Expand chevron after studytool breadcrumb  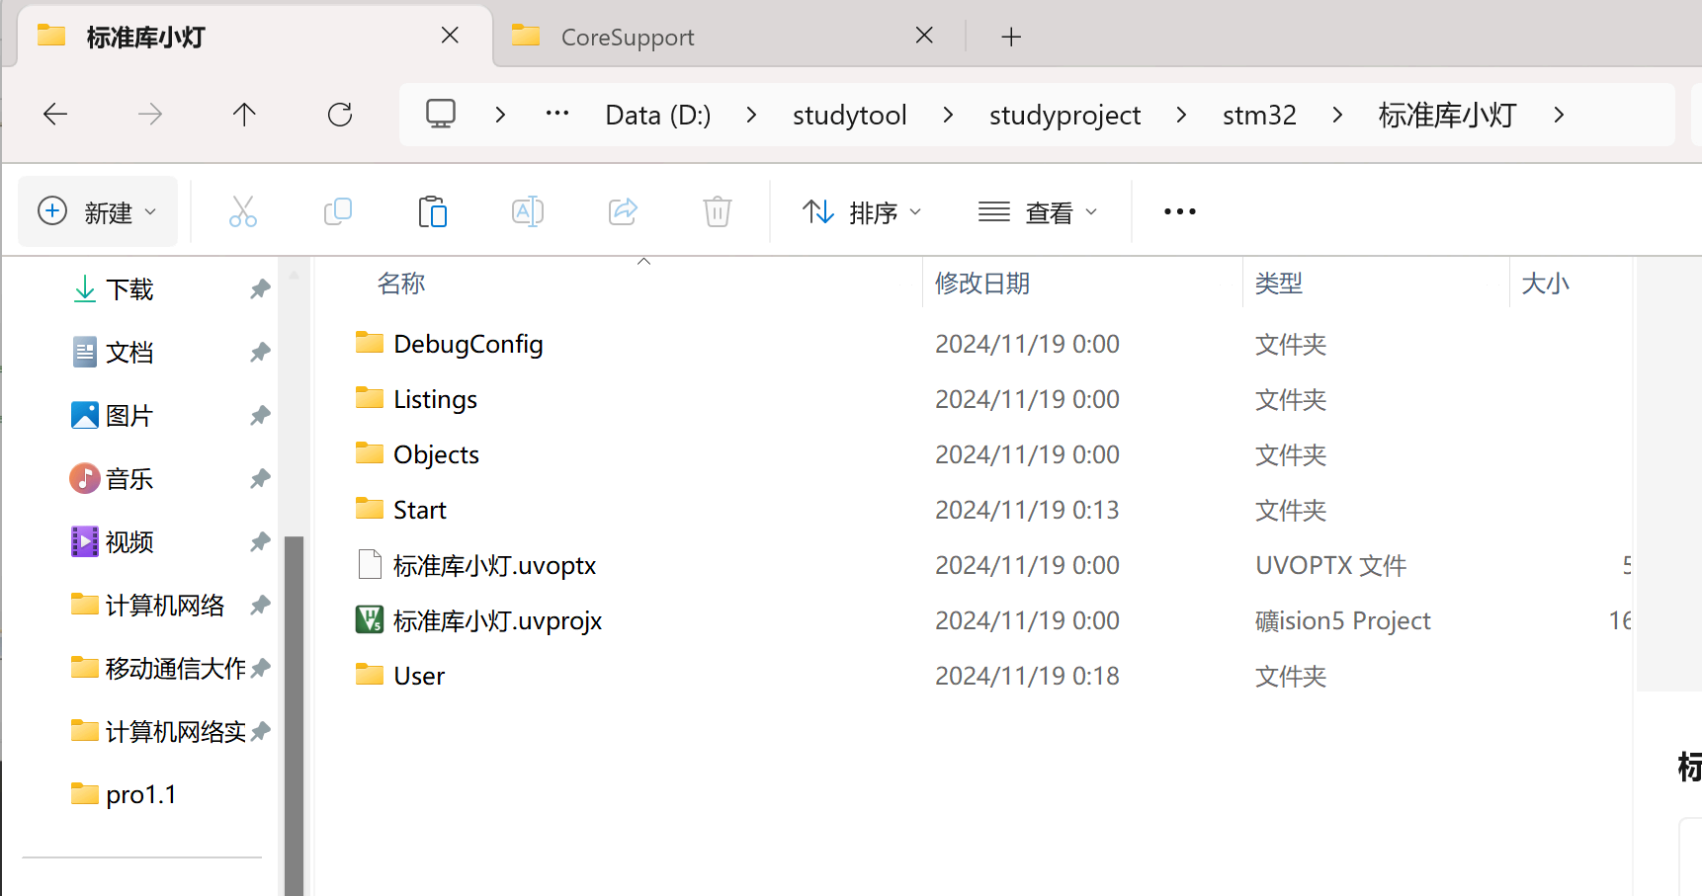[948, 115]
